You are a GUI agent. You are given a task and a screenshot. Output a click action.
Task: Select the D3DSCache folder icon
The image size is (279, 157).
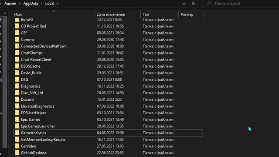click(17, 66)
